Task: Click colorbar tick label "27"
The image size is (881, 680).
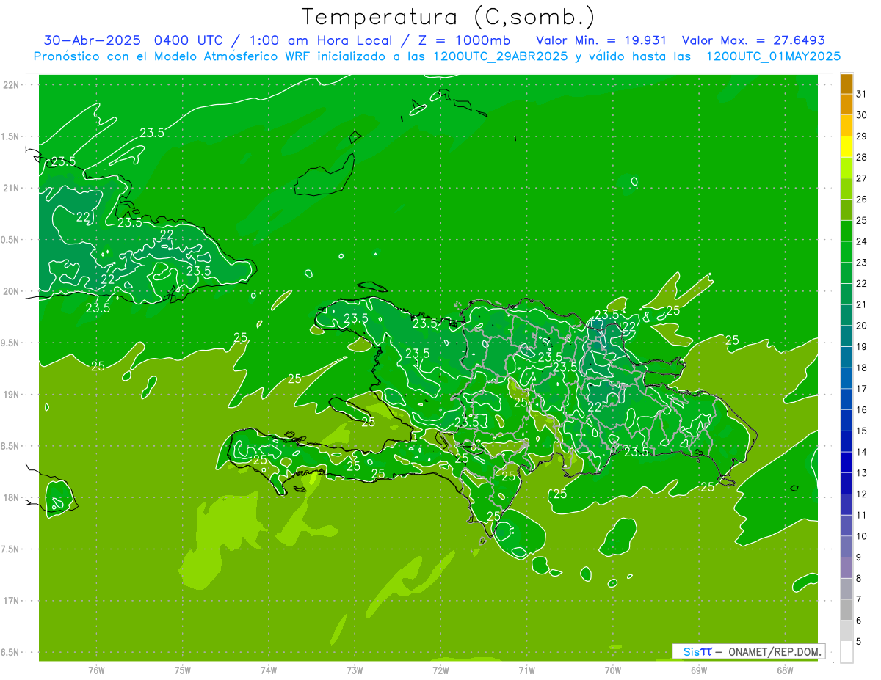Action: 862,178
